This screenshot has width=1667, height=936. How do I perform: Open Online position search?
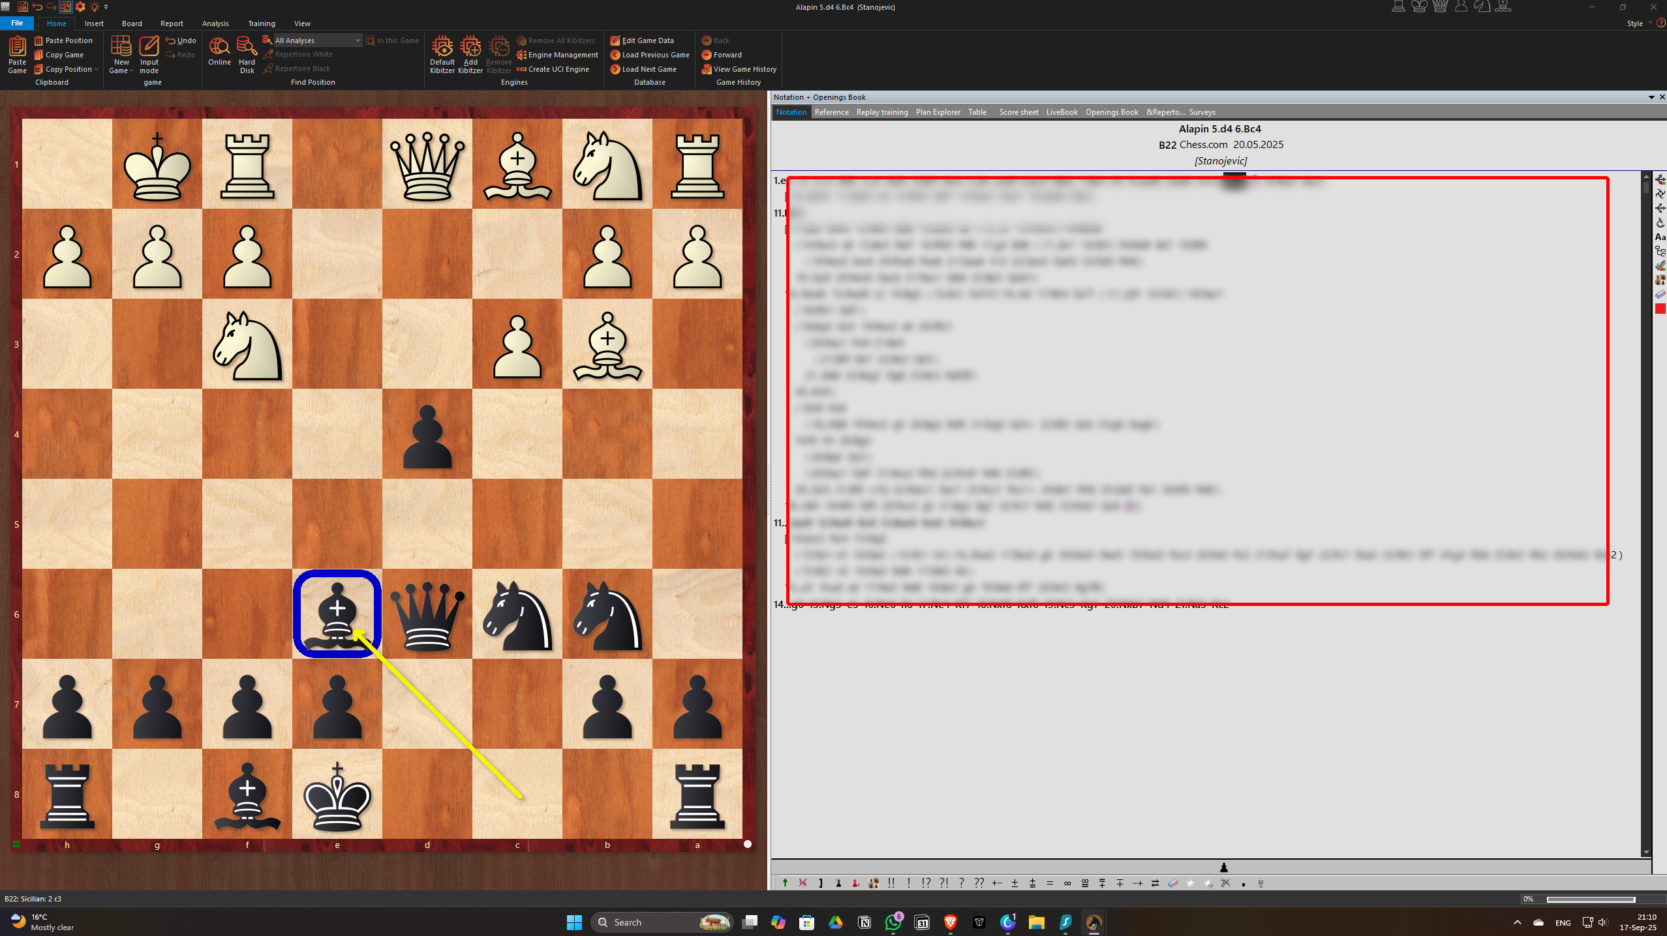[x=219, y=51]
